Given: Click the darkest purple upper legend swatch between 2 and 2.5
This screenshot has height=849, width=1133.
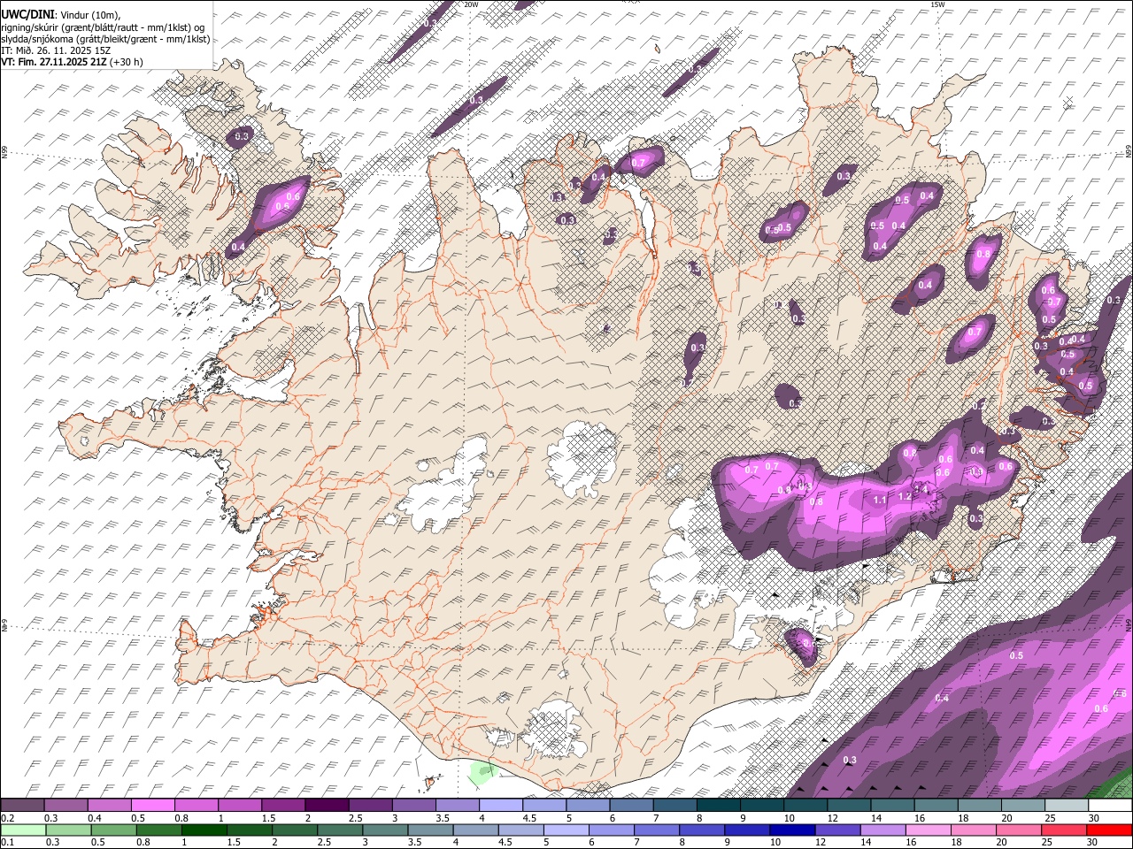Looking at the screenshot, I should [x=326, y=806].
